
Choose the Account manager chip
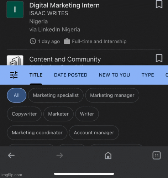(94, 132)
